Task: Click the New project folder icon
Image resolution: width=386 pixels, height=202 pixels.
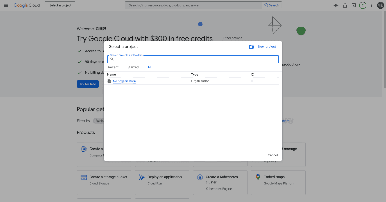Action: (x=251, y=47)
